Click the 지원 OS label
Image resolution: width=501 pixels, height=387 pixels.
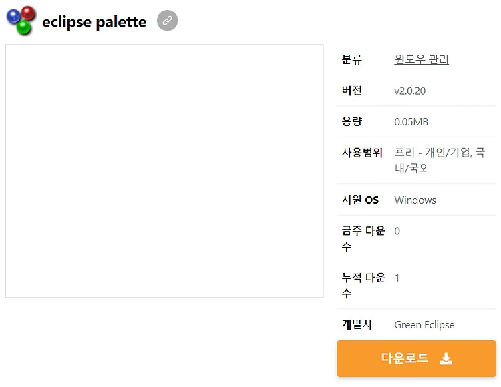point(360,200)
